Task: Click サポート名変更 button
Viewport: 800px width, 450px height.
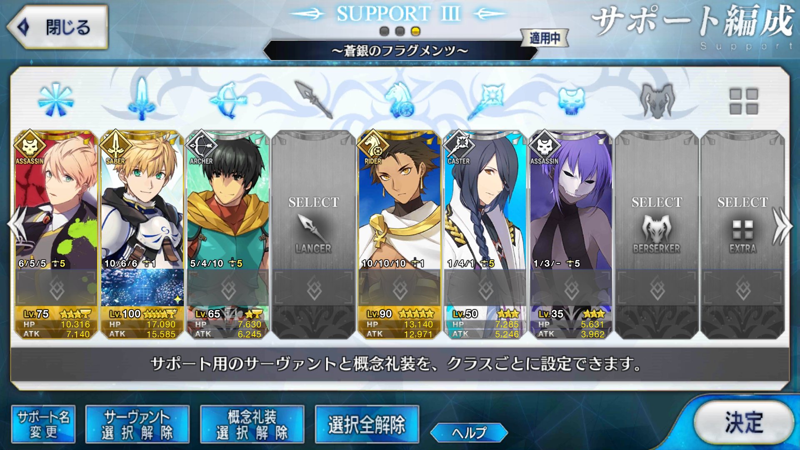Action: (x=43, y=424)
